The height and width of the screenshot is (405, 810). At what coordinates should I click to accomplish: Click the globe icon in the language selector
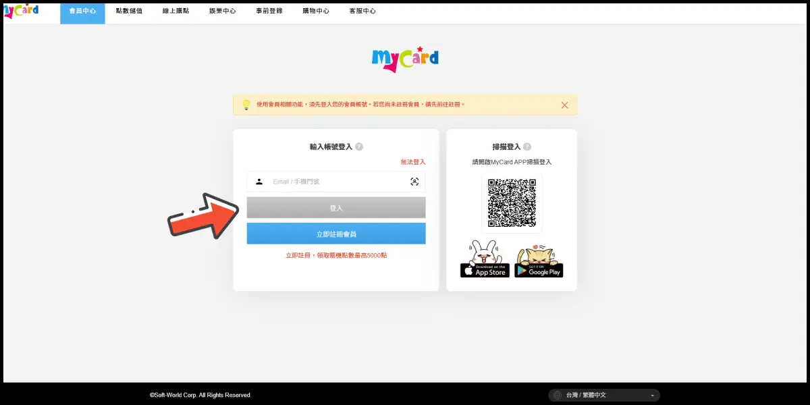558,395
